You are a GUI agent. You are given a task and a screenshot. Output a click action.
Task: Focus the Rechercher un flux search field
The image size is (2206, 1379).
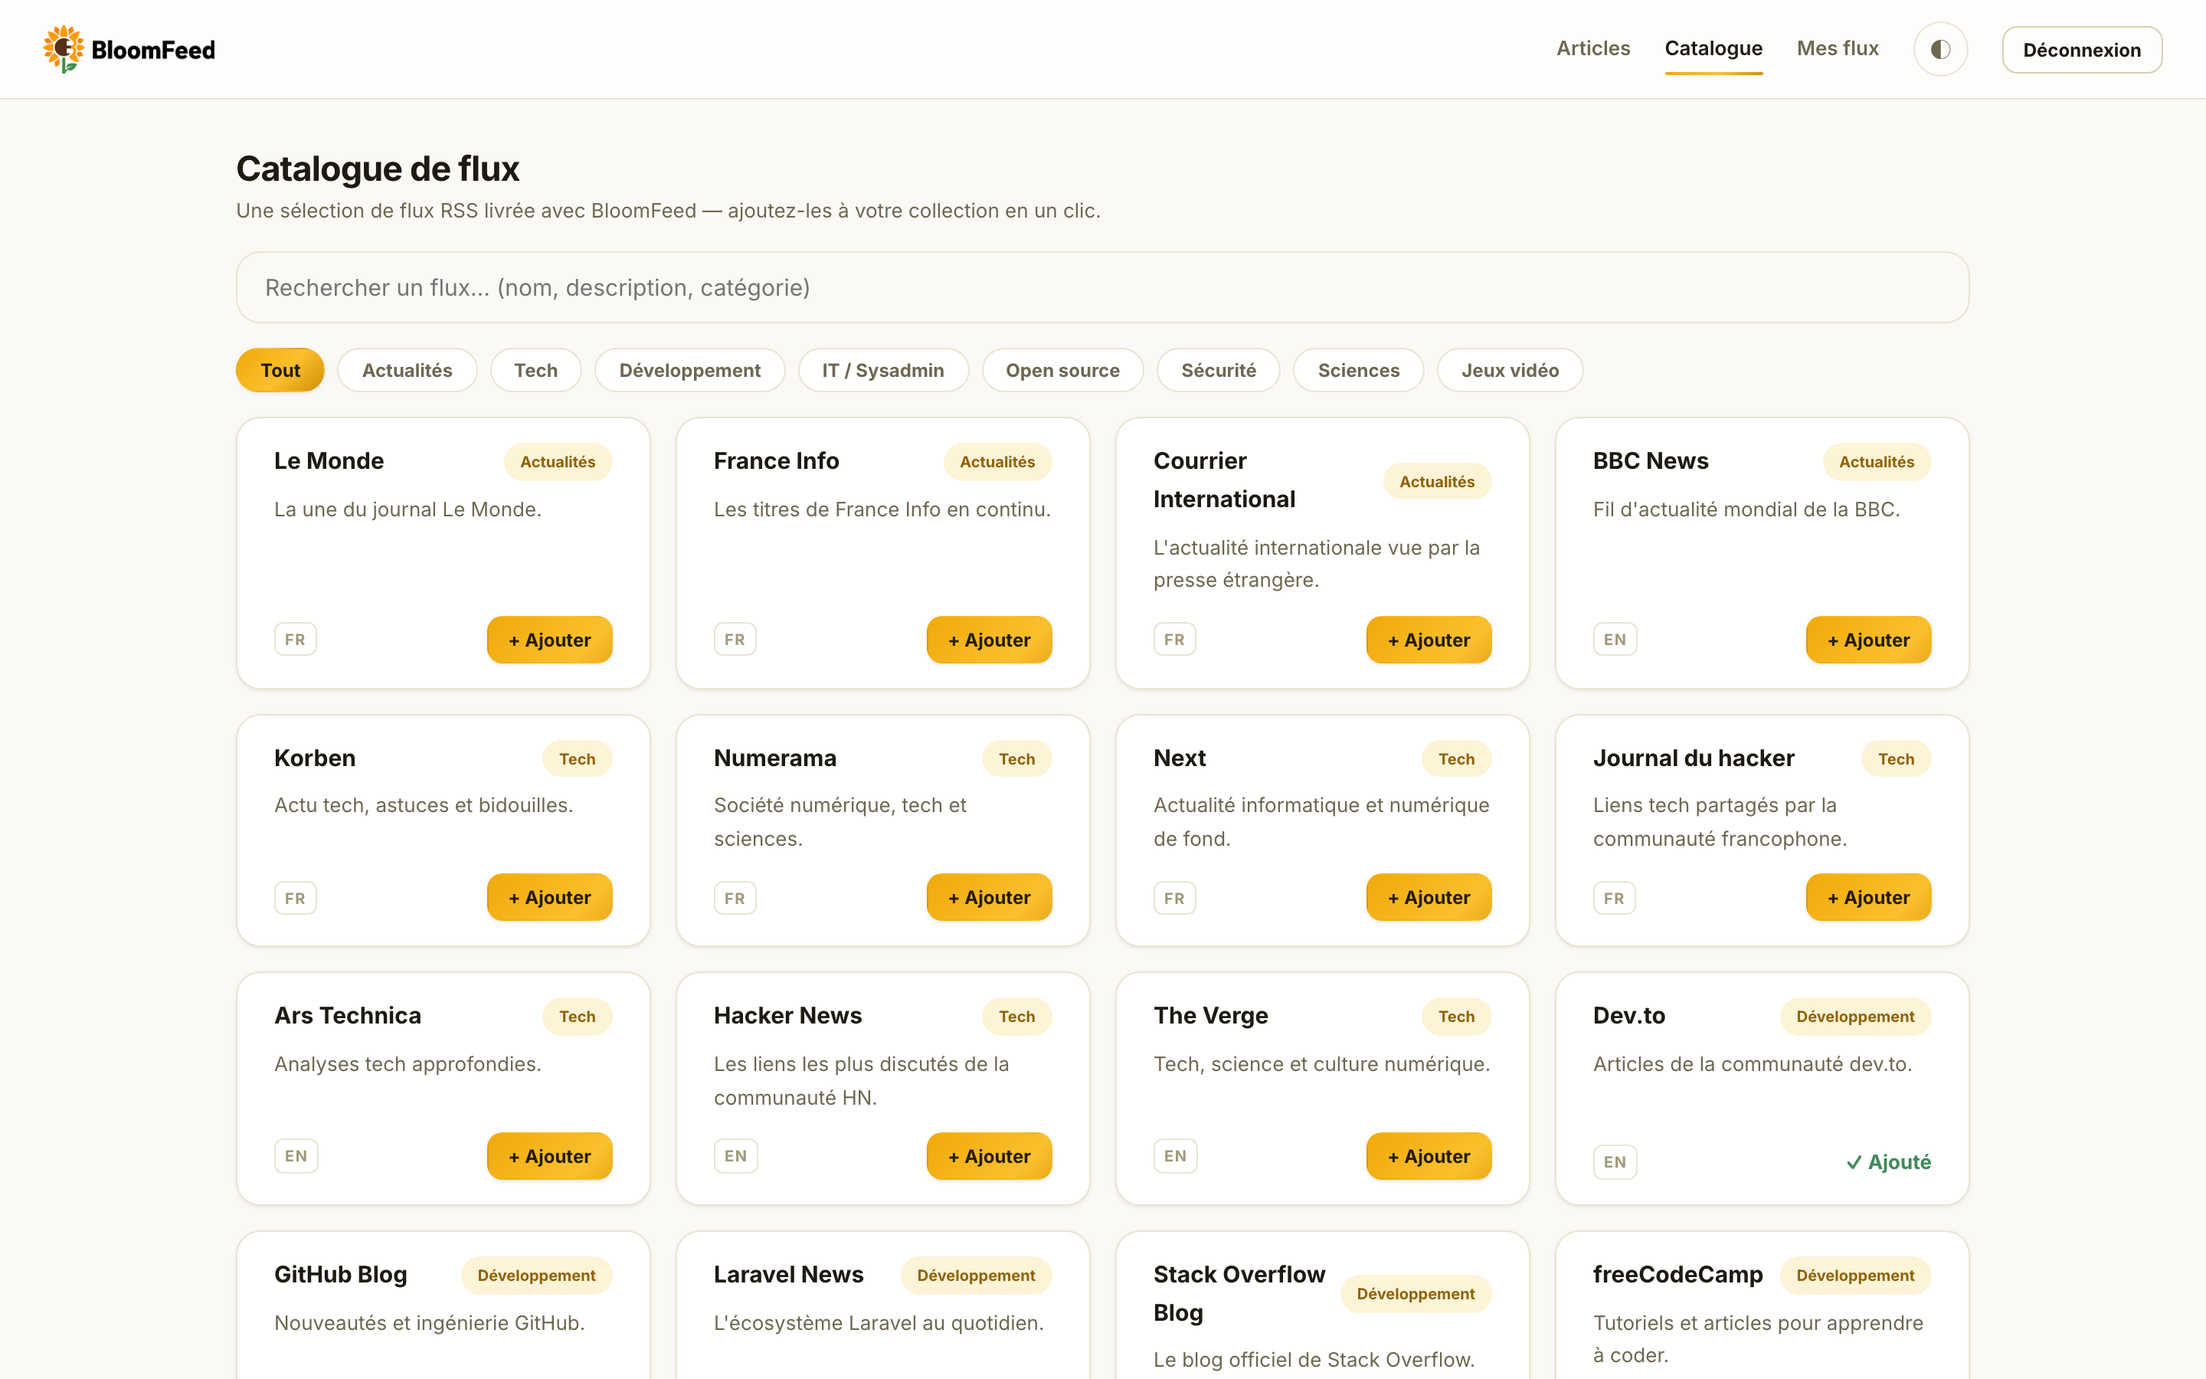click(x=1102, y=287)
